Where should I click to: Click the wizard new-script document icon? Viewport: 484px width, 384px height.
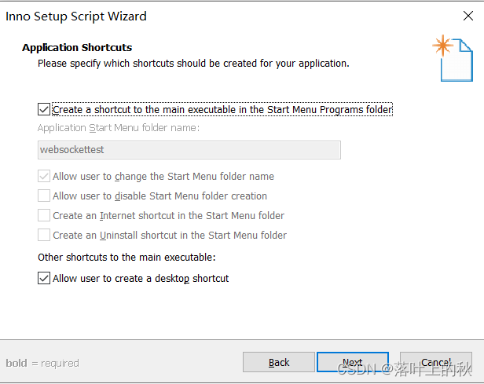tap(453, 58)
